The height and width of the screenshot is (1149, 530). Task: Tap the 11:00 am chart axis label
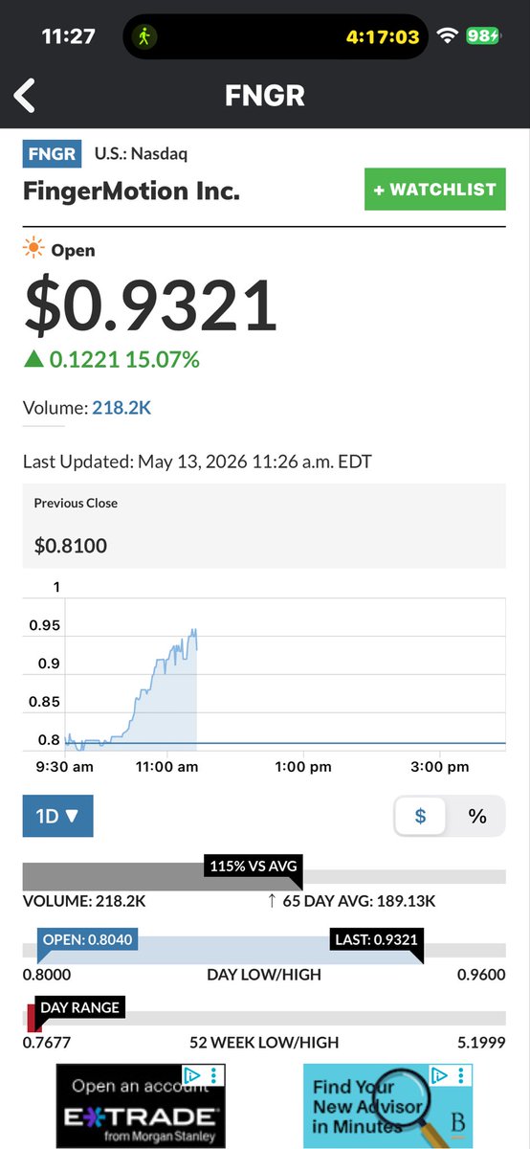coord(167,767)
